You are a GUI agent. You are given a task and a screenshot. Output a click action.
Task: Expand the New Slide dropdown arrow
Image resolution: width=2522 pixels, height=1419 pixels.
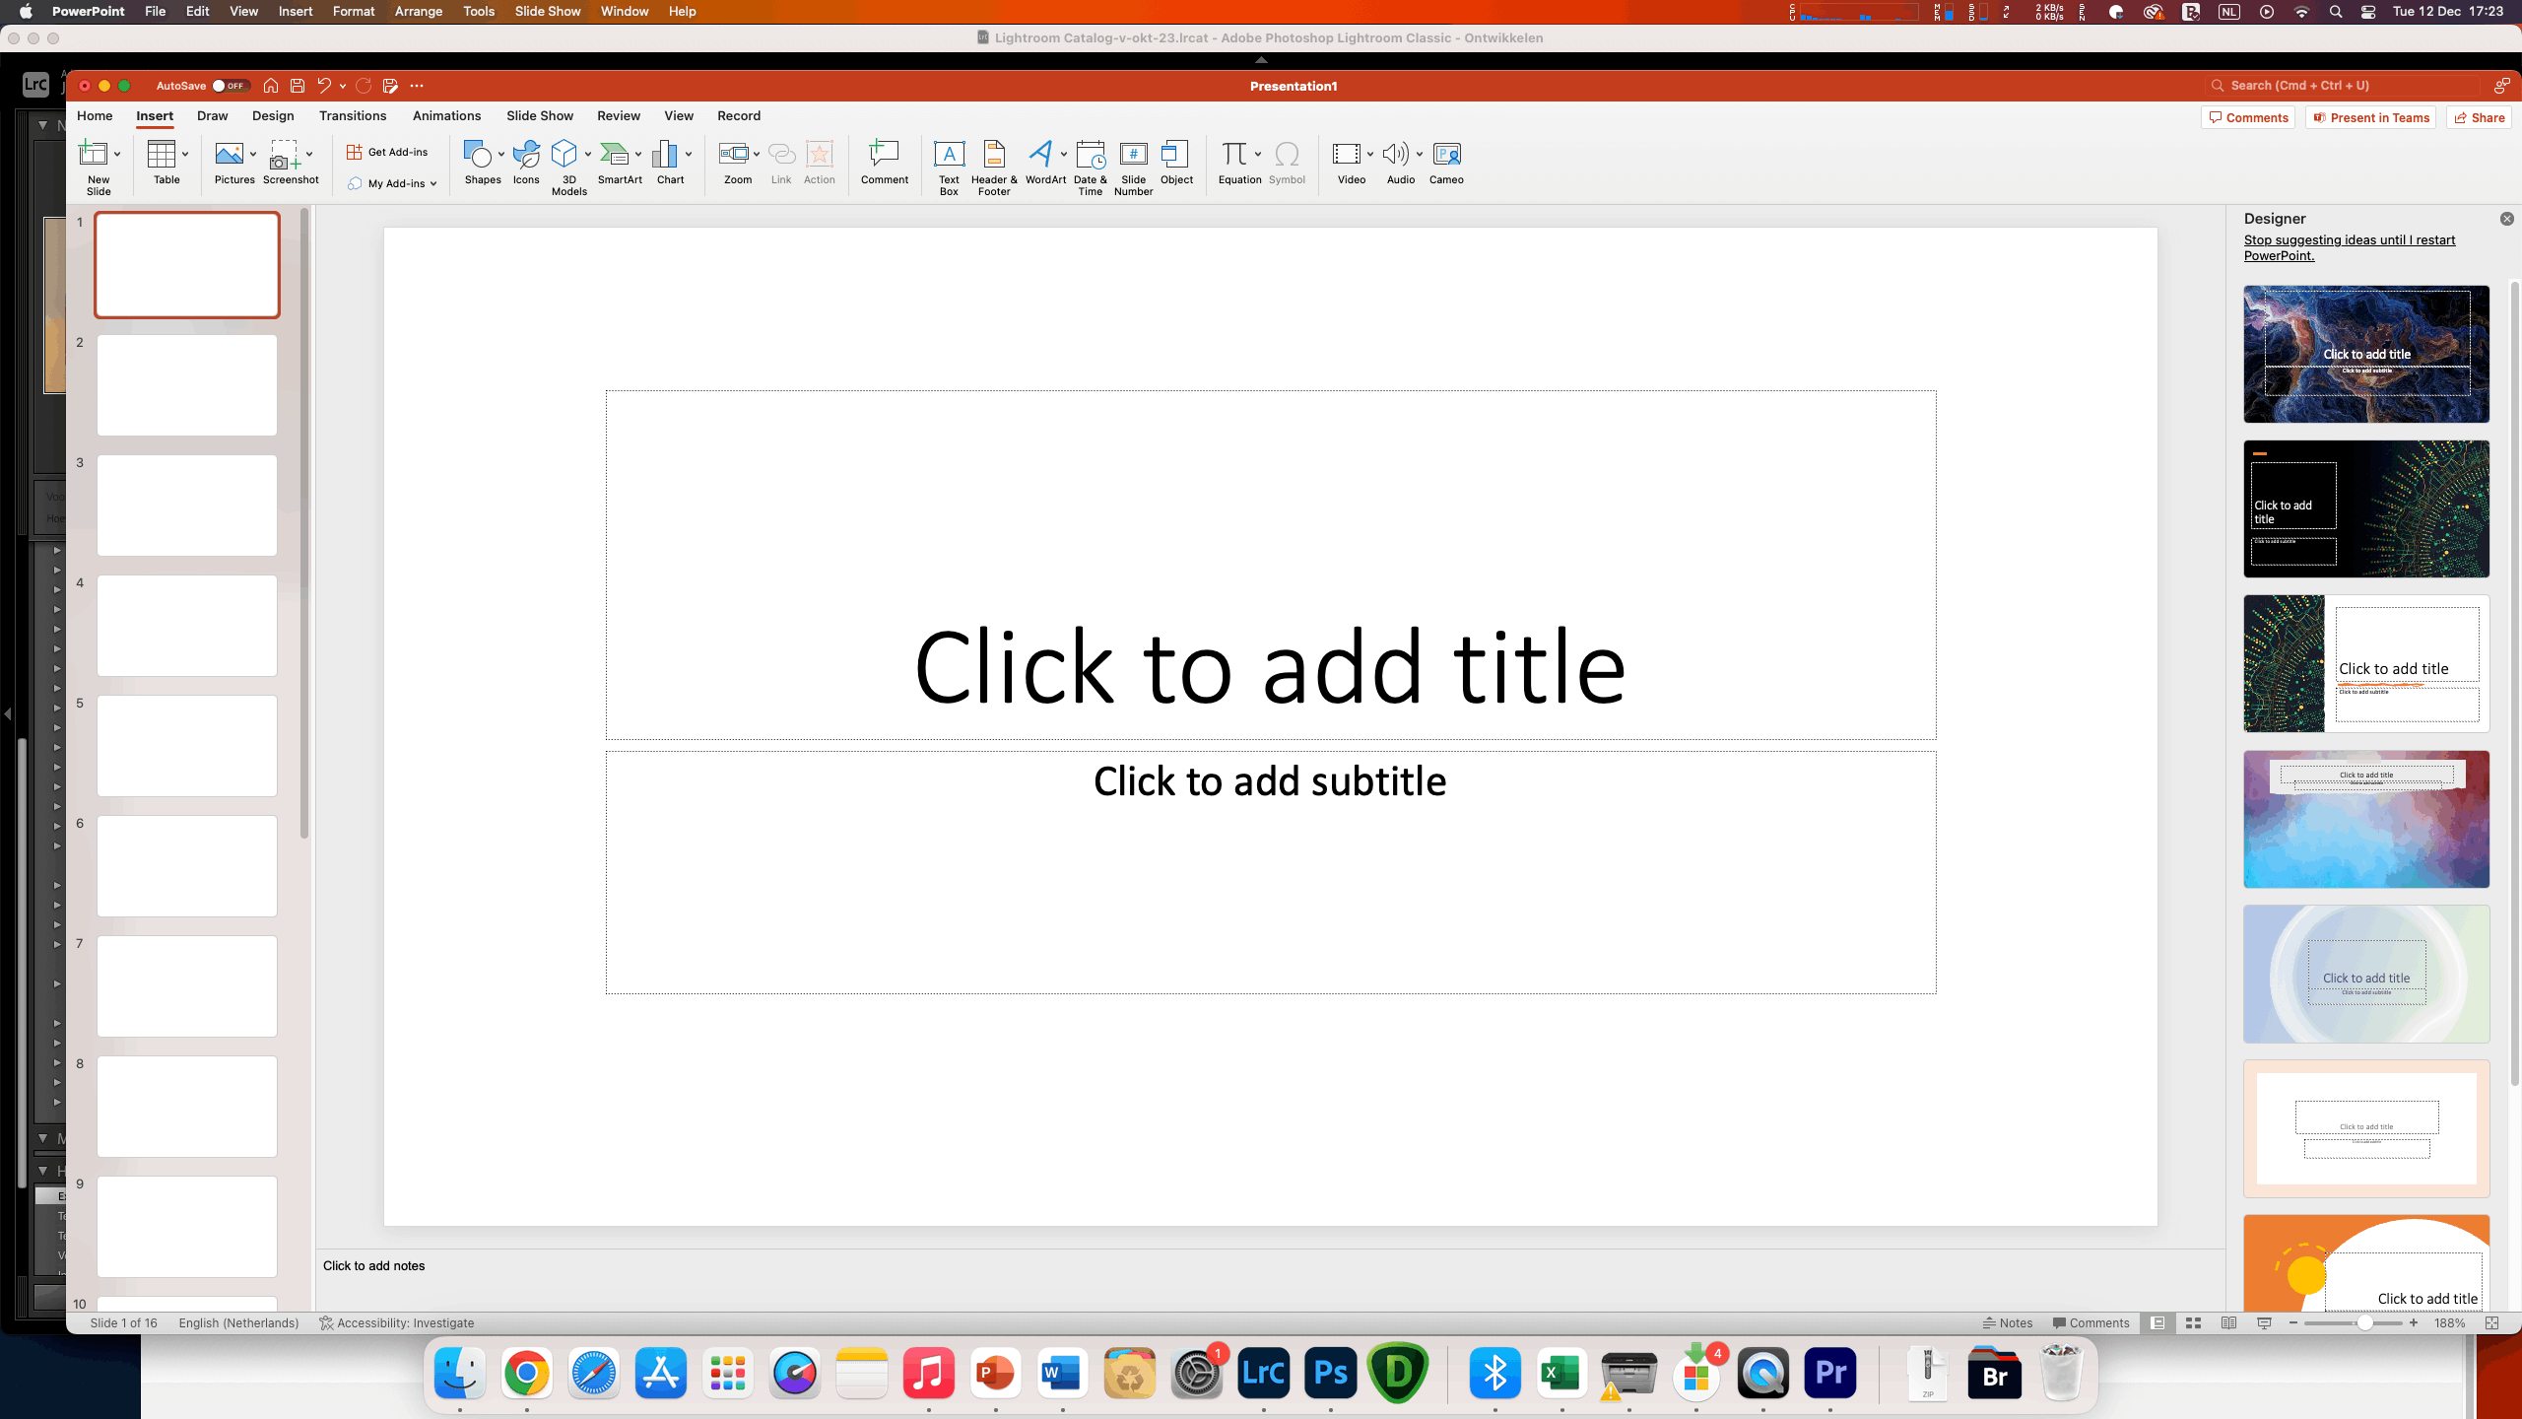coord(117,155)
